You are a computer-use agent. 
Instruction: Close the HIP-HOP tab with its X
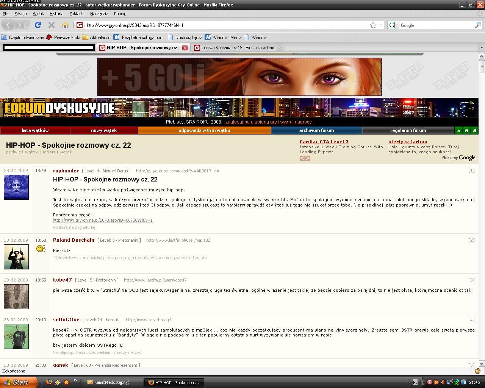coord(185,48)
